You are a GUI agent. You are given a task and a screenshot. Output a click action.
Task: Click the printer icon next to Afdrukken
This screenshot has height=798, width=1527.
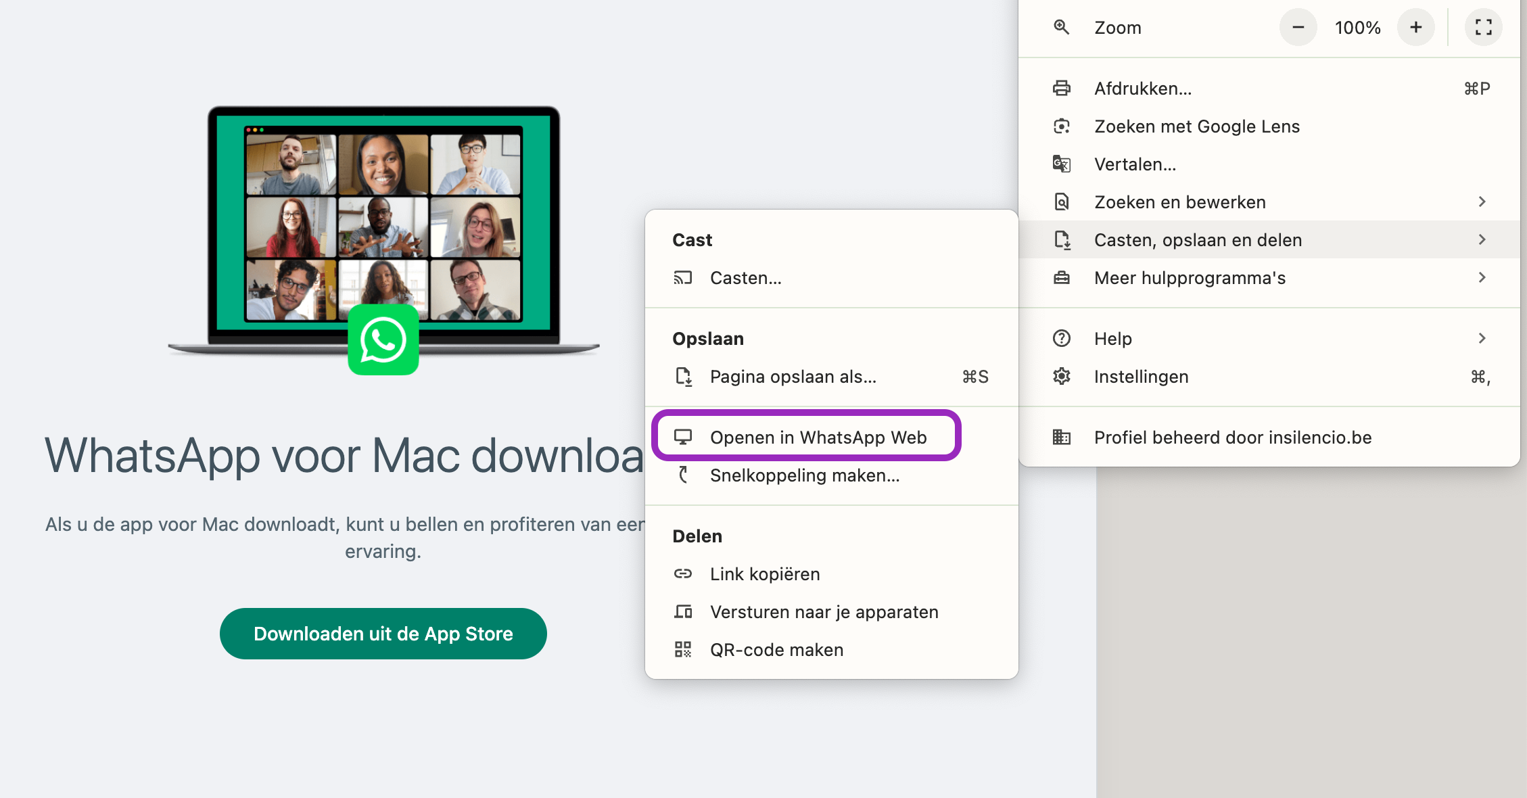point(1062,89)
